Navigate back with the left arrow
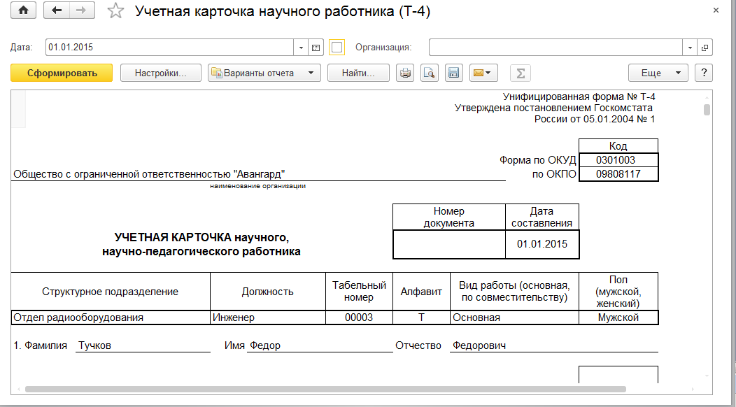Image resolution: width=736 pixels, height=407 pixels. 57,10
